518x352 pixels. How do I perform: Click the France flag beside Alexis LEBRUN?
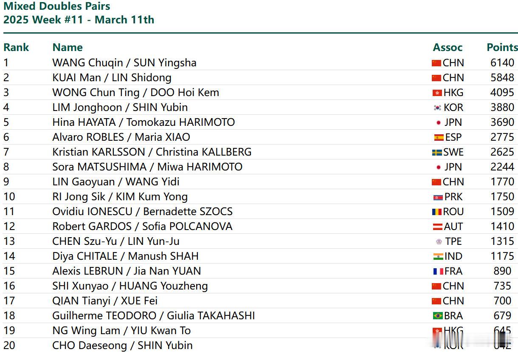click(x=438, y=271)
